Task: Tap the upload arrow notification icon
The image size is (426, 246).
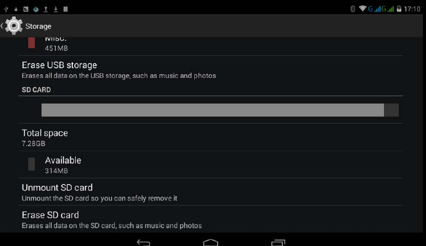Action: 46,9
